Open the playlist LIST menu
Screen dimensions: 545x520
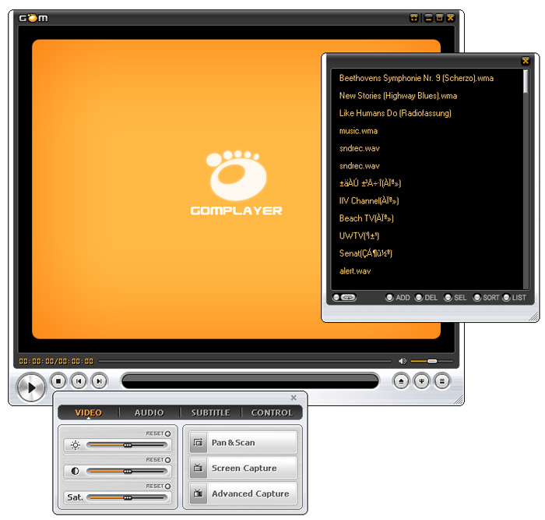pos(514,298)
